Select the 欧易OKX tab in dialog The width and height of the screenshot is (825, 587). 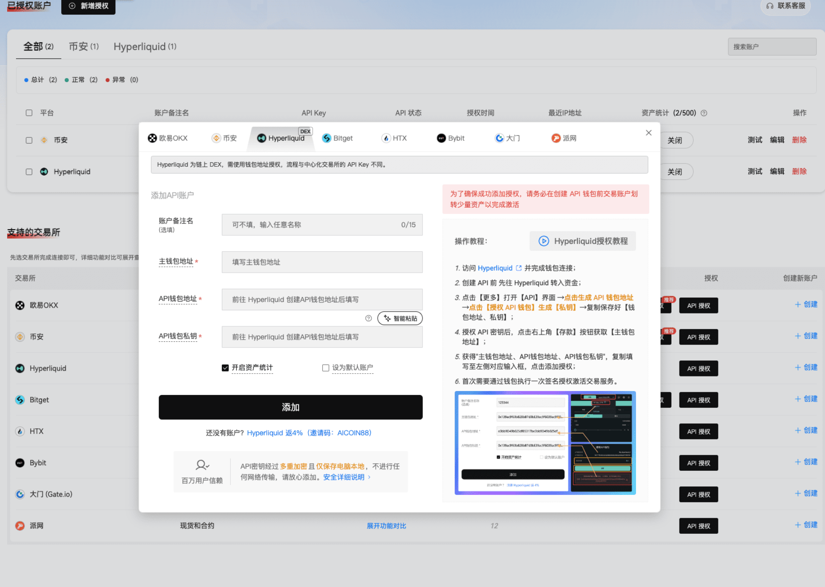[168, 138]
